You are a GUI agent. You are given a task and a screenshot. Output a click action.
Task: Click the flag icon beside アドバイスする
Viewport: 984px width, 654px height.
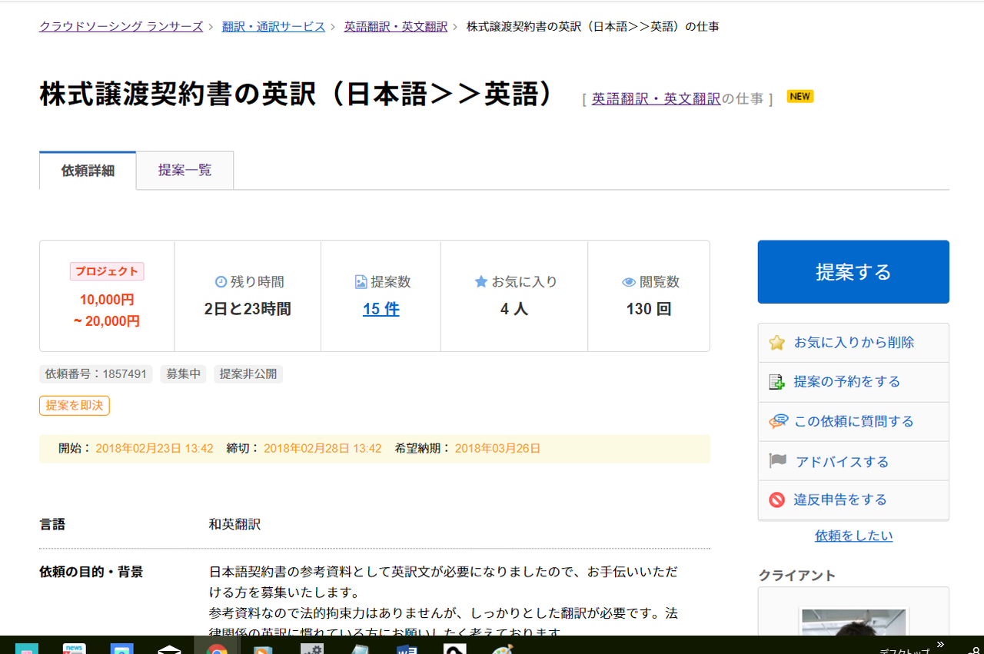776,460
